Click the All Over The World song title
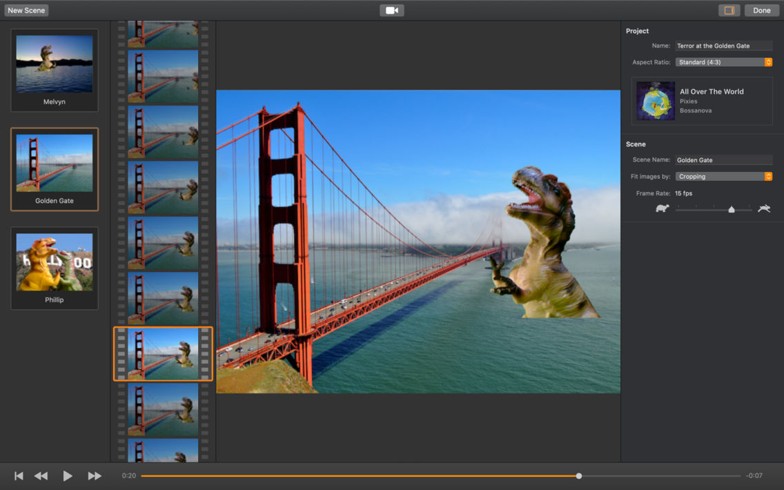 pyautogui.click(x=712, y=92)
